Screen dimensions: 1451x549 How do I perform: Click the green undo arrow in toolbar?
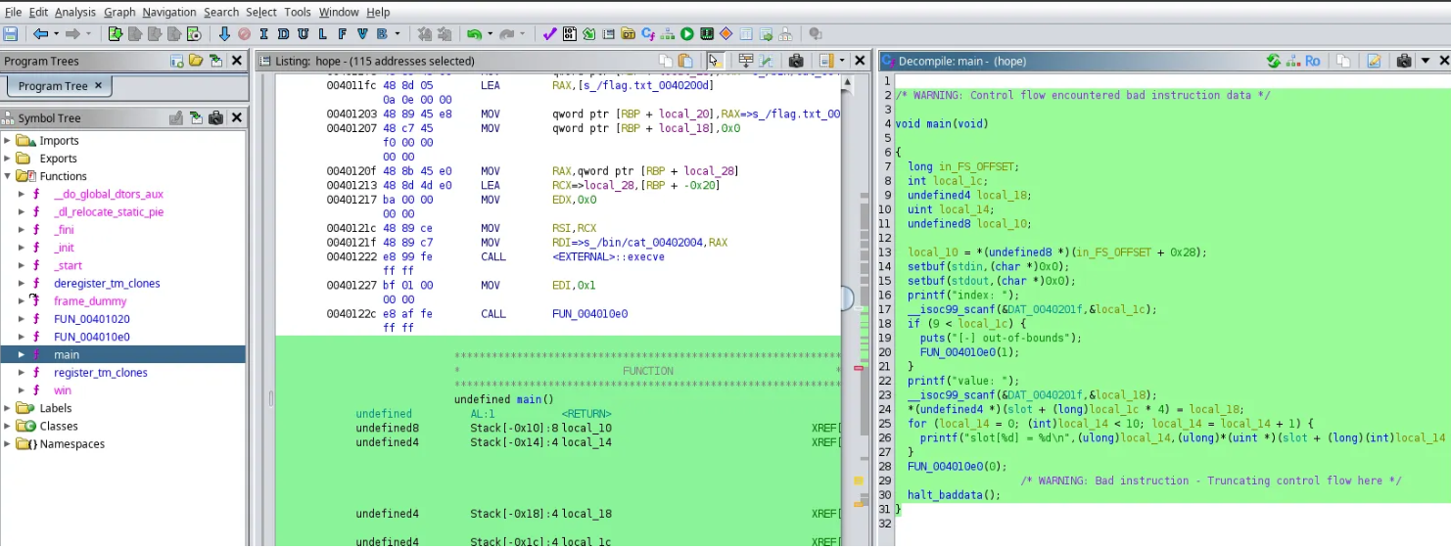pos(474,34)
